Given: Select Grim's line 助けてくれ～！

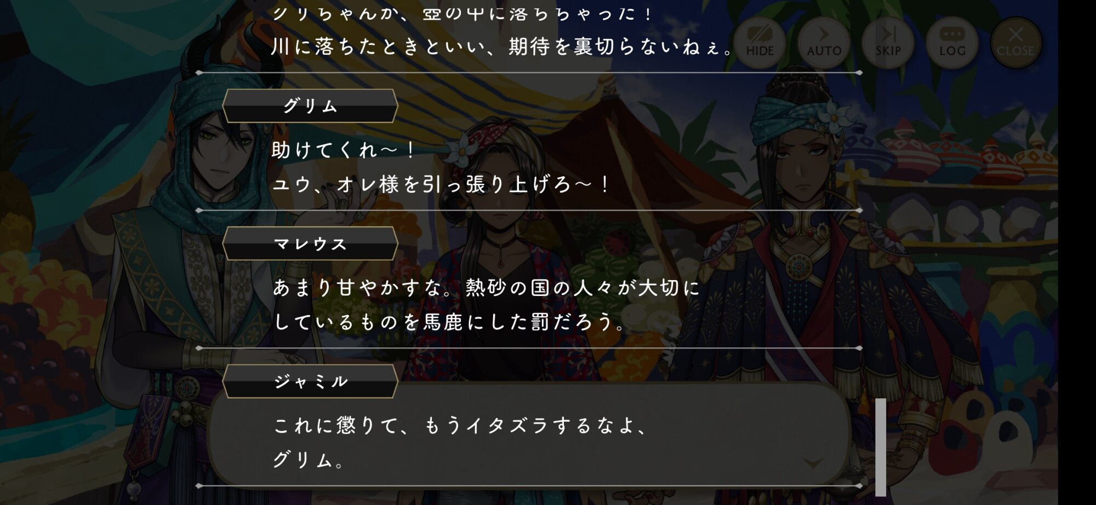Looking at the screenshot, I should (344, 150).
